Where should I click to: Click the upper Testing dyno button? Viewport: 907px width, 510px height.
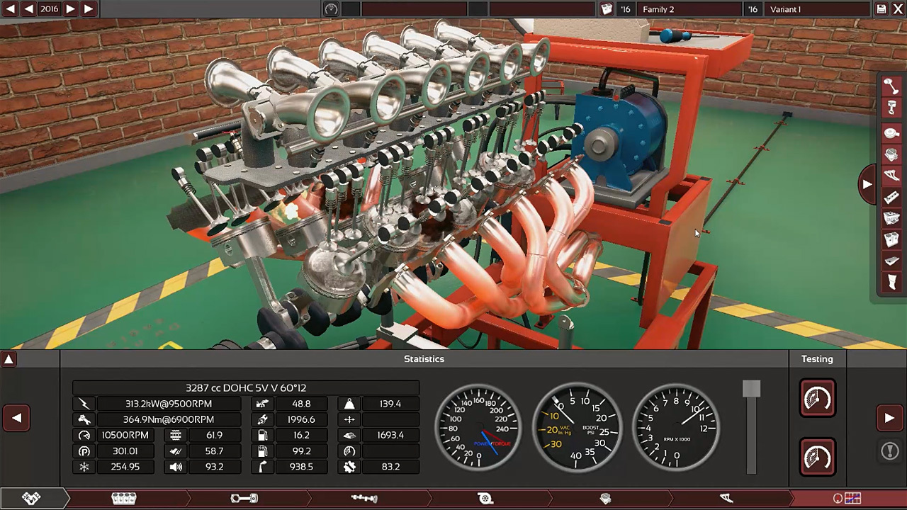click(817, 399)
